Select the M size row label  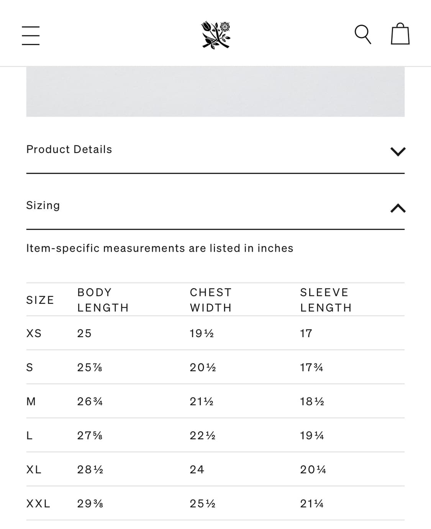coord(31,402)
